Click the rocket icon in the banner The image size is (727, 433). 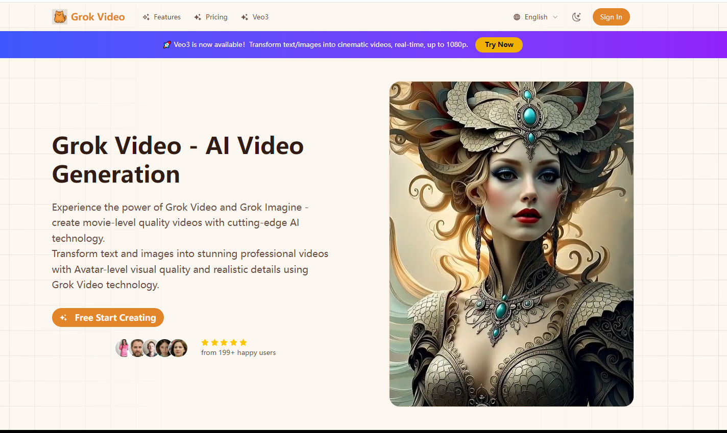click(x=167, y=45)
